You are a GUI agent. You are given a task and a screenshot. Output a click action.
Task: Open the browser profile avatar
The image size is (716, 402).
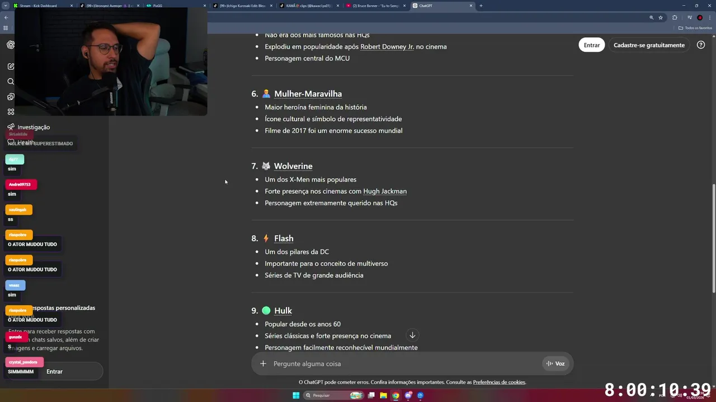click(700, 17)
